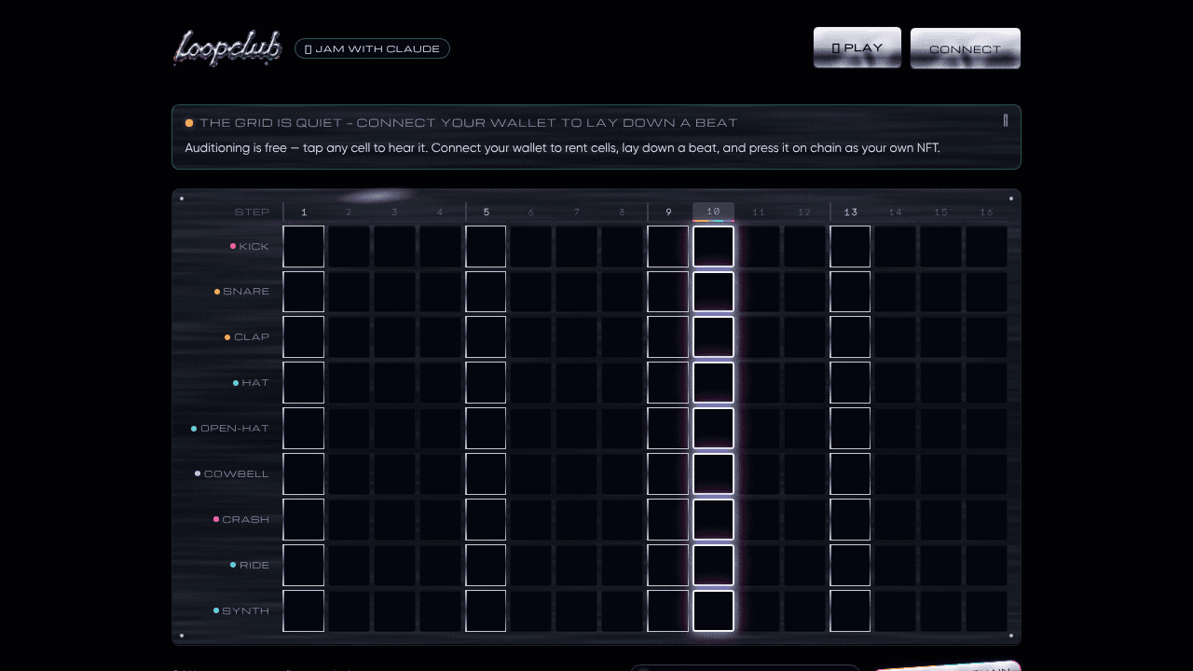Toggle Ride cell at step 15
The image size is (1193, 671).
941,566
